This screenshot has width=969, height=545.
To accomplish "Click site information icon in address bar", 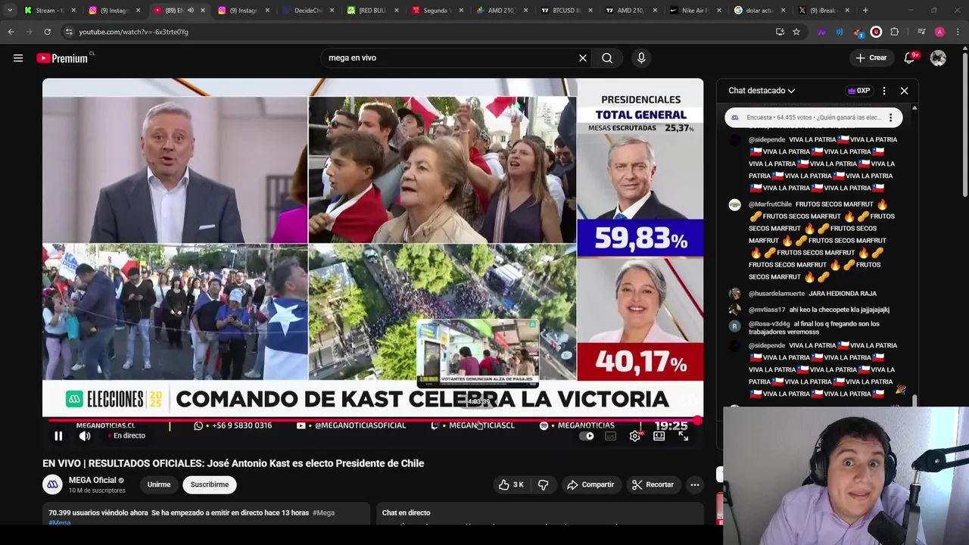I will click(69, 32).
